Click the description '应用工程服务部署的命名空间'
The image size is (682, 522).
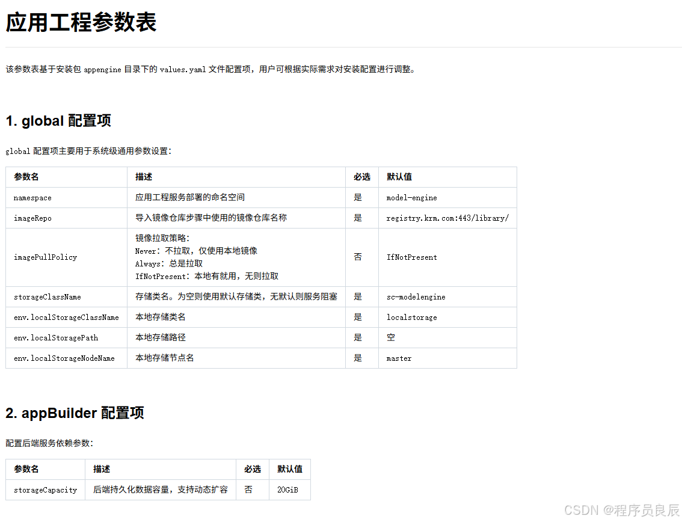tap(190, 197)
